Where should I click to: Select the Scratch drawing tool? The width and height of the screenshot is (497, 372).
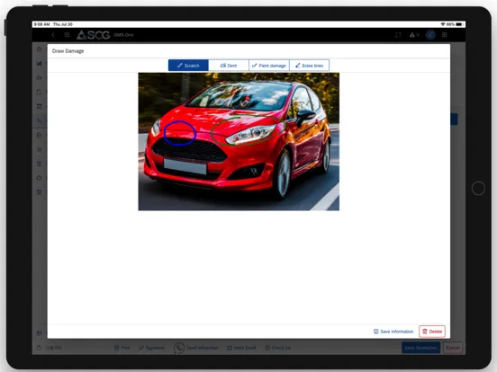click(x=188, y=66)
